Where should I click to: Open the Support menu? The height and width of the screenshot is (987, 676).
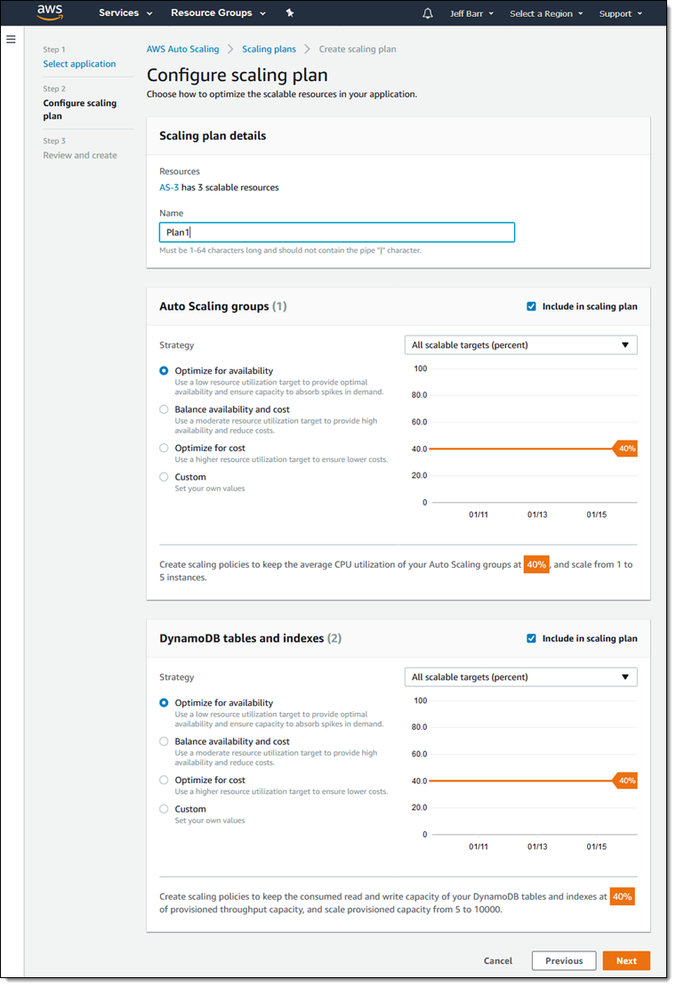(620, 13)
